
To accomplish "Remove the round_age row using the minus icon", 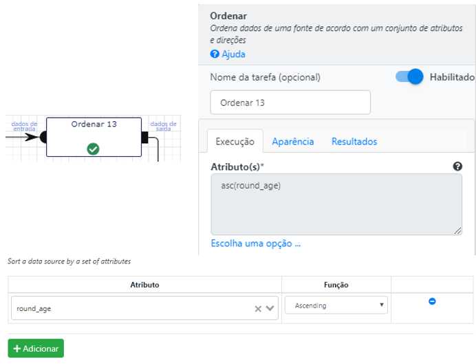I will coord(432,301).
